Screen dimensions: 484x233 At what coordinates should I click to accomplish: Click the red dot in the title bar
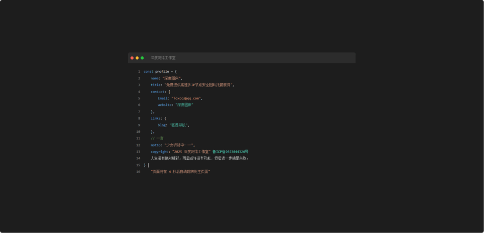(x=132, y=58)
